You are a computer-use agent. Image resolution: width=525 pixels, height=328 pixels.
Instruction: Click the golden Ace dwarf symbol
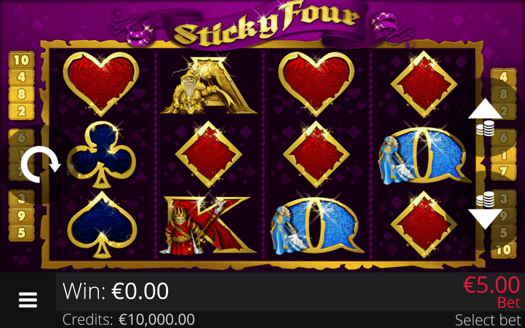pos(209,85)
